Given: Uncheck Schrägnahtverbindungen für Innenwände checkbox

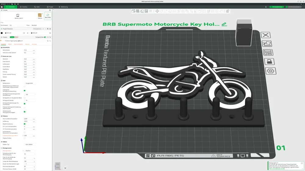Looking at the screenshot, I should coord(24,104).
